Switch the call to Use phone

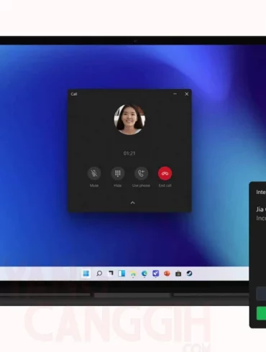point(141,173)
